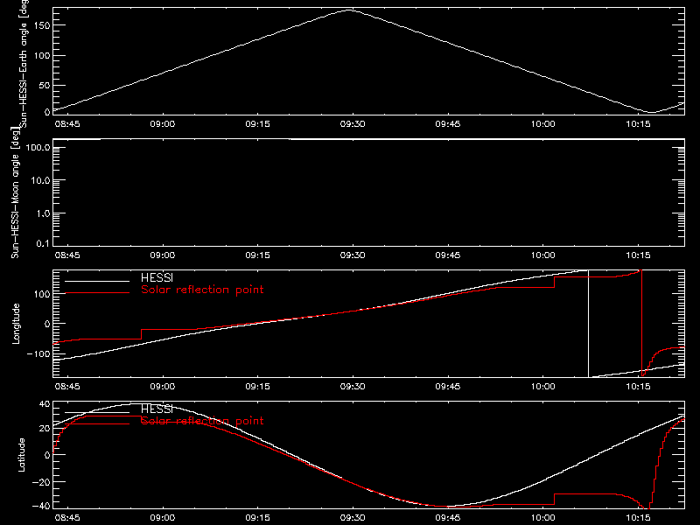The image size is (700, 525).
Task: Click 09:15 time label under Longitude plot
Action: coord(257,386)
